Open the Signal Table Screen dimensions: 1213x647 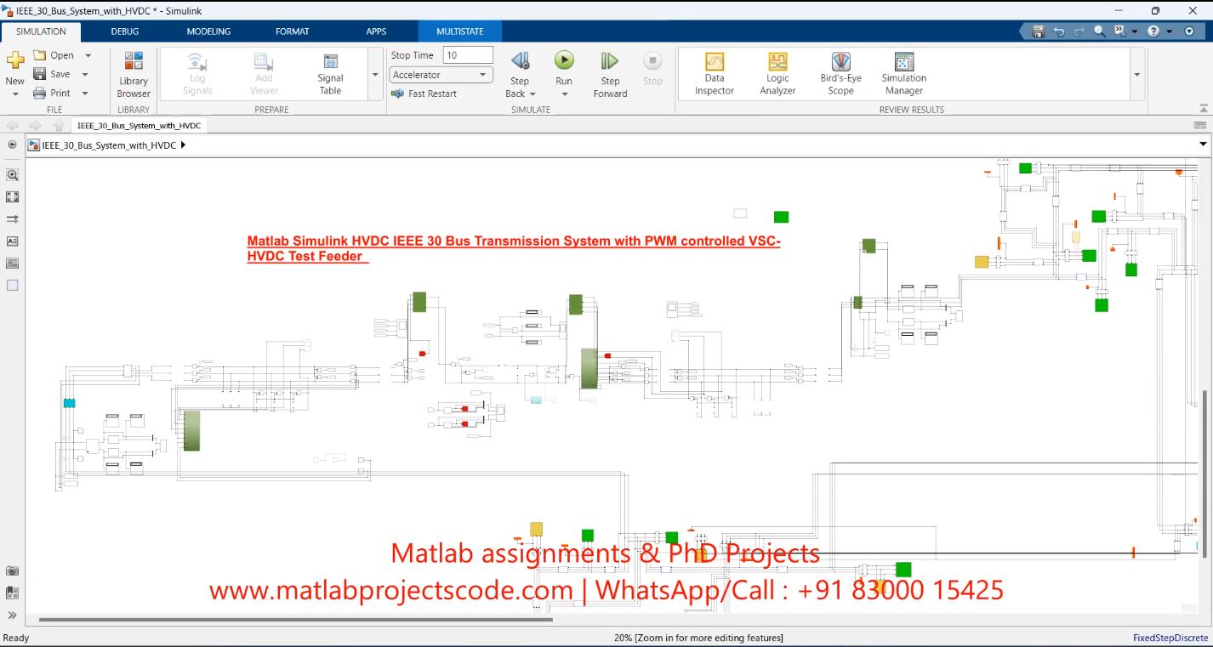click(x=330, y=75)
